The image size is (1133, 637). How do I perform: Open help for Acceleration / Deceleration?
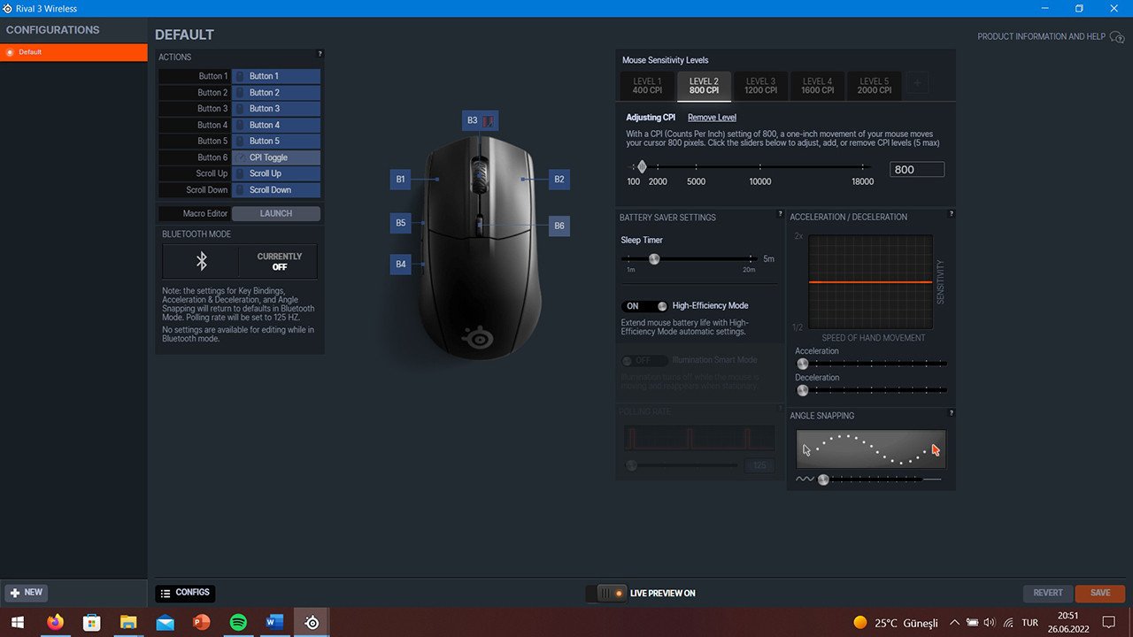click(951, 214)
